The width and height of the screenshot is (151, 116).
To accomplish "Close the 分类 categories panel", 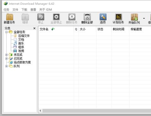I will click(34, 28).
